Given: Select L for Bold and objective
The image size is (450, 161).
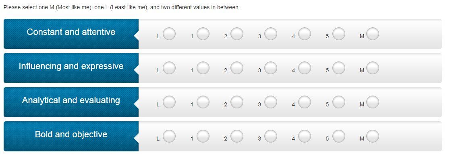Looking at the screenshot, I should (x=169, y=137).
